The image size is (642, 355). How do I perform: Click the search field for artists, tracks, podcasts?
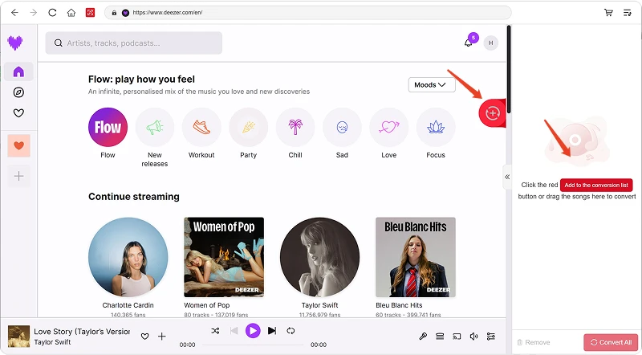click(134, 43)
